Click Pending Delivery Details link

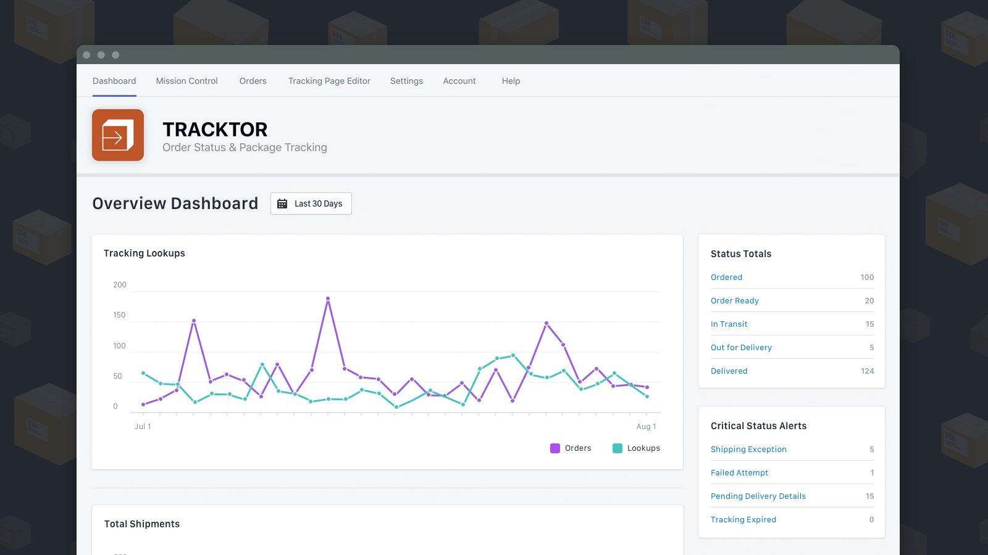pyautogui.click(x=758, y=496)
